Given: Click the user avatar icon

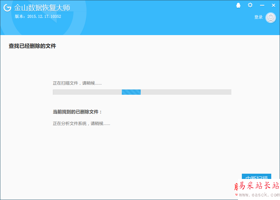Looking at the screenshot, I should tap(271, 18).
